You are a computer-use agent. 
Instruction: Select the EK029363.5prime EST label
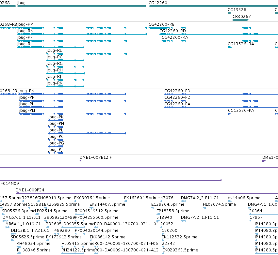point(180,250)
